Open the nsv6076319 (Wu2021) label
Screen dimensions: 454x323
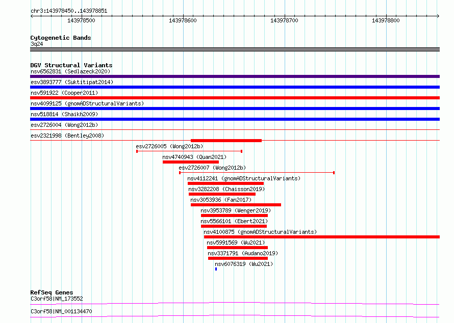(x=244, y=264)
